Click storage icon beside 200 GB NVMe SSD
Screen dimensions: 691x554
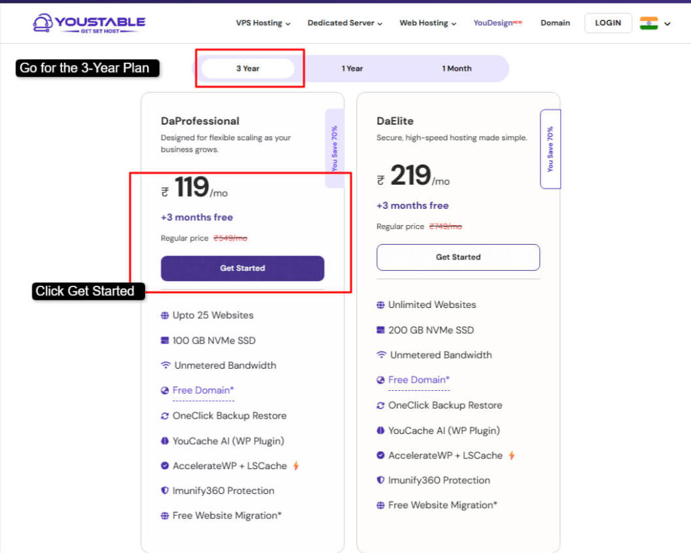381,330
